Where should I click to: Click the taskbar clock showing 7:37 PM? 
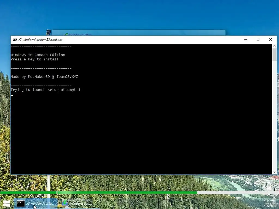click(269, 203)
